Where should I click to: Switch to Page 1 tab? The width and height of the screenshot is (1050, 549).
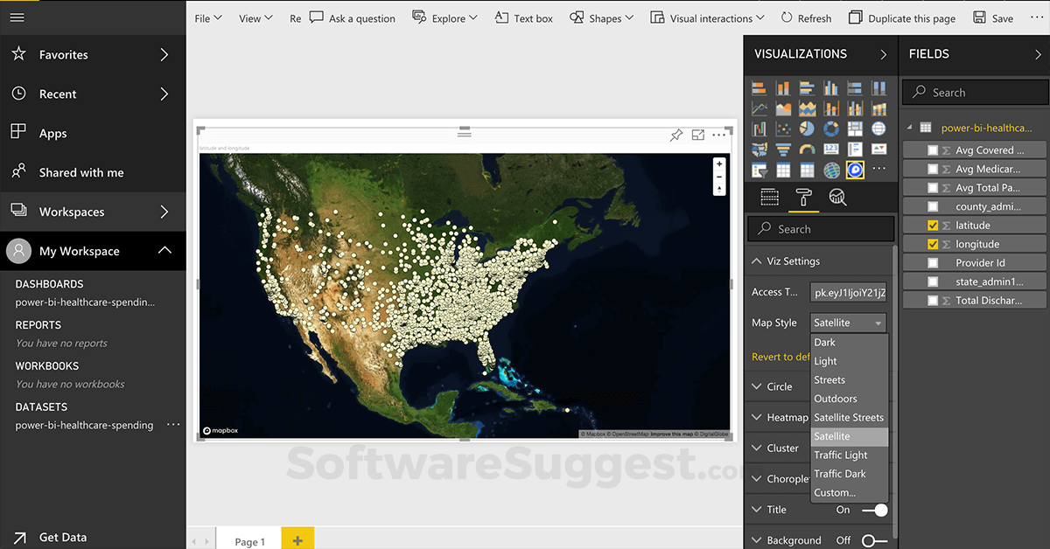(x=248, y=541)
